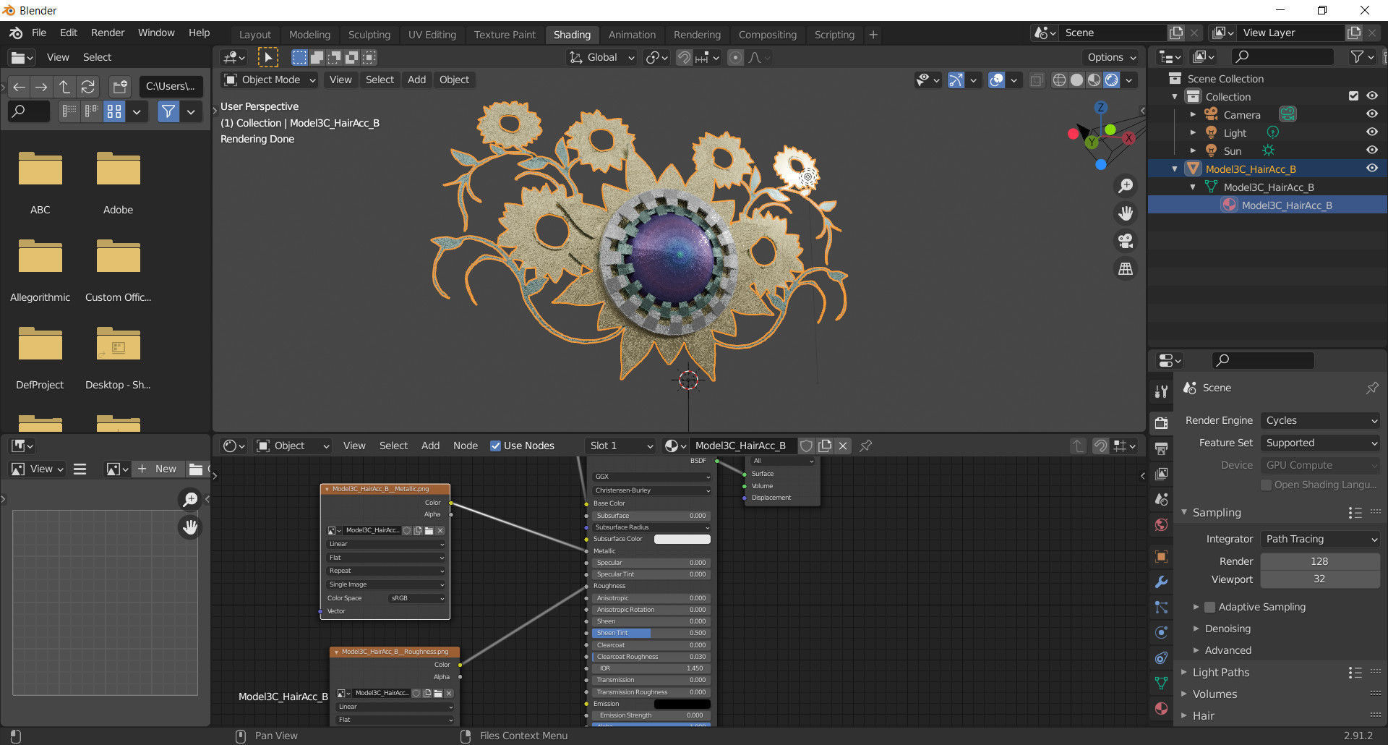
Task: Open the Global transform orientation dropdown
Action: point(602,57)
